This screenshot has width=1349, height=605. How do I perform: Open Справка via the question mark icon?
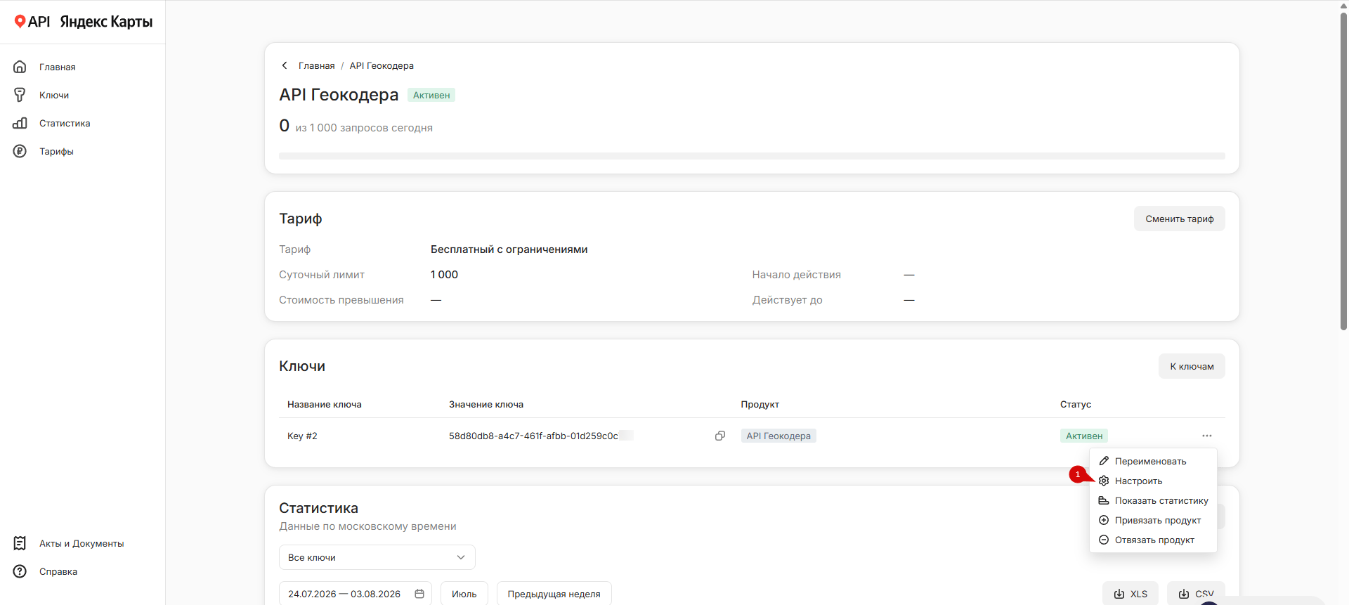pos(20,571)
